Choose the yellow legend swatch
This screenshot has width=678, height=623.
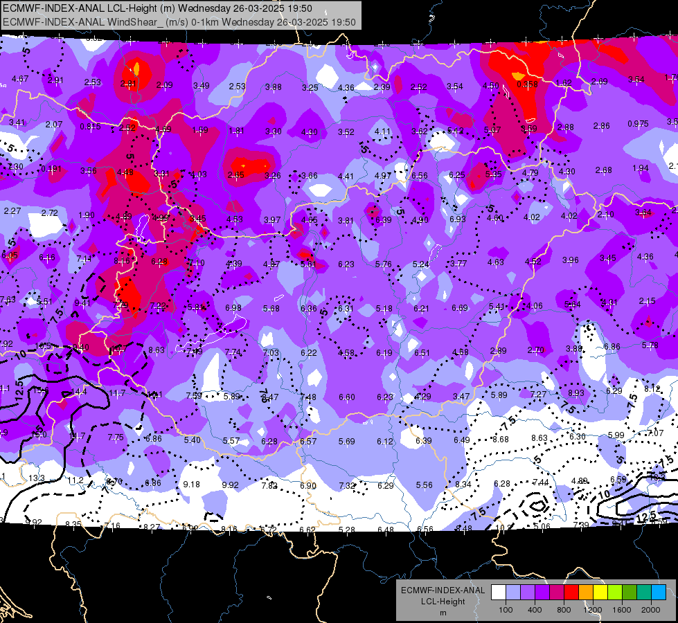click(600, 593)
